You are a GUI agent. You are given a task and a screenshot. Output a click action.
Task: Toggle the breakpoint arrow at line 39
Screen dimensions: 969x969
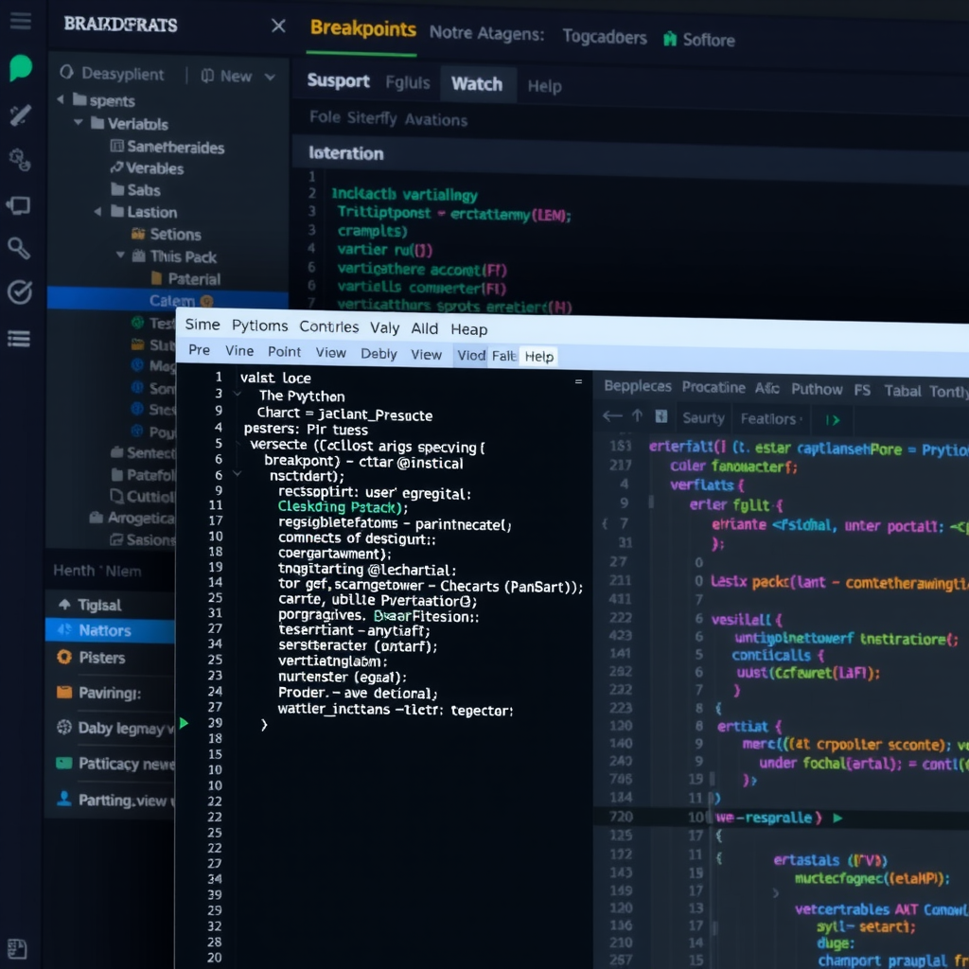pos(185,723)
